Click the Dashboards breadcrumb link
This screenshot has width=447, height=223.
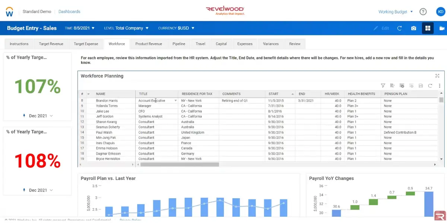(69, 12)
